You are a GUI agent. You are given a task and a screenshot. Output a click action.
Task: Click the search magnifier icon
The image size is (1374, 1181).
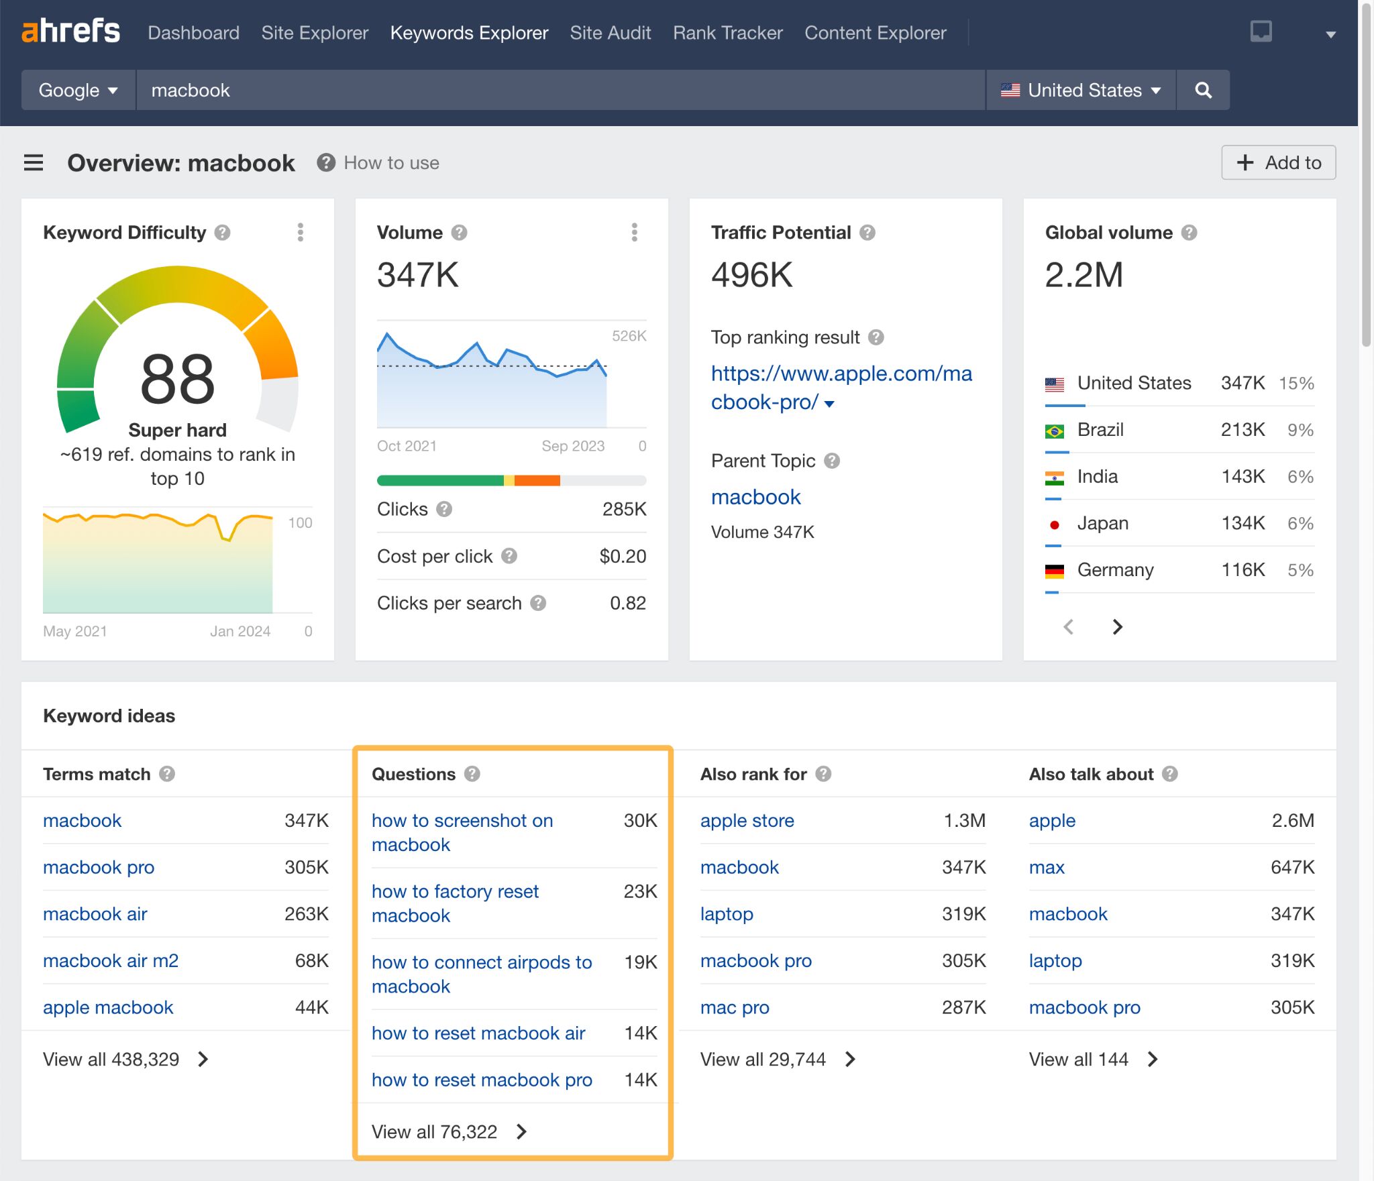click(1204, 90)
